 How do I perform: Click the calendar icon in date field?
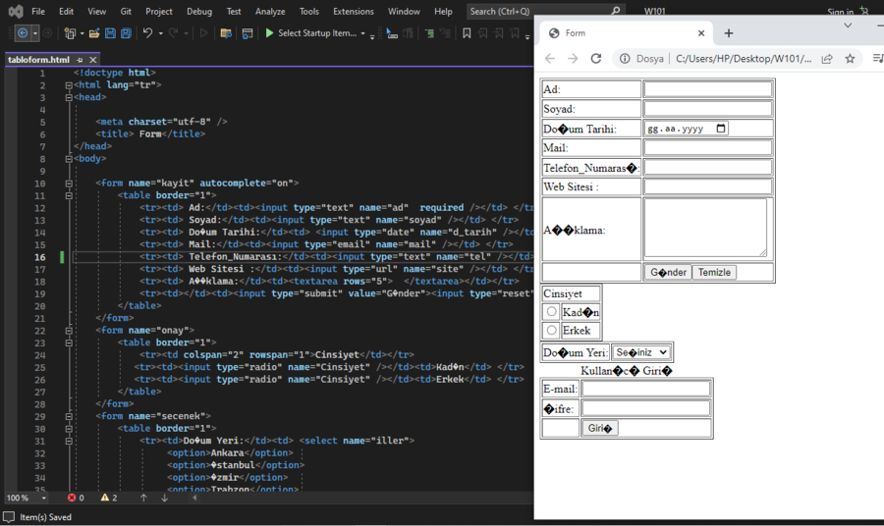(x=721, y=129)
